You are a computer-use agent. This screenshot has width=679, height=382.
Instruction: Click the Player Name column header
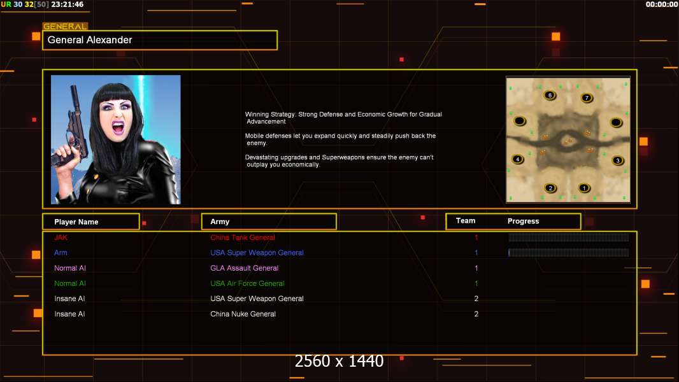(91, 222)
